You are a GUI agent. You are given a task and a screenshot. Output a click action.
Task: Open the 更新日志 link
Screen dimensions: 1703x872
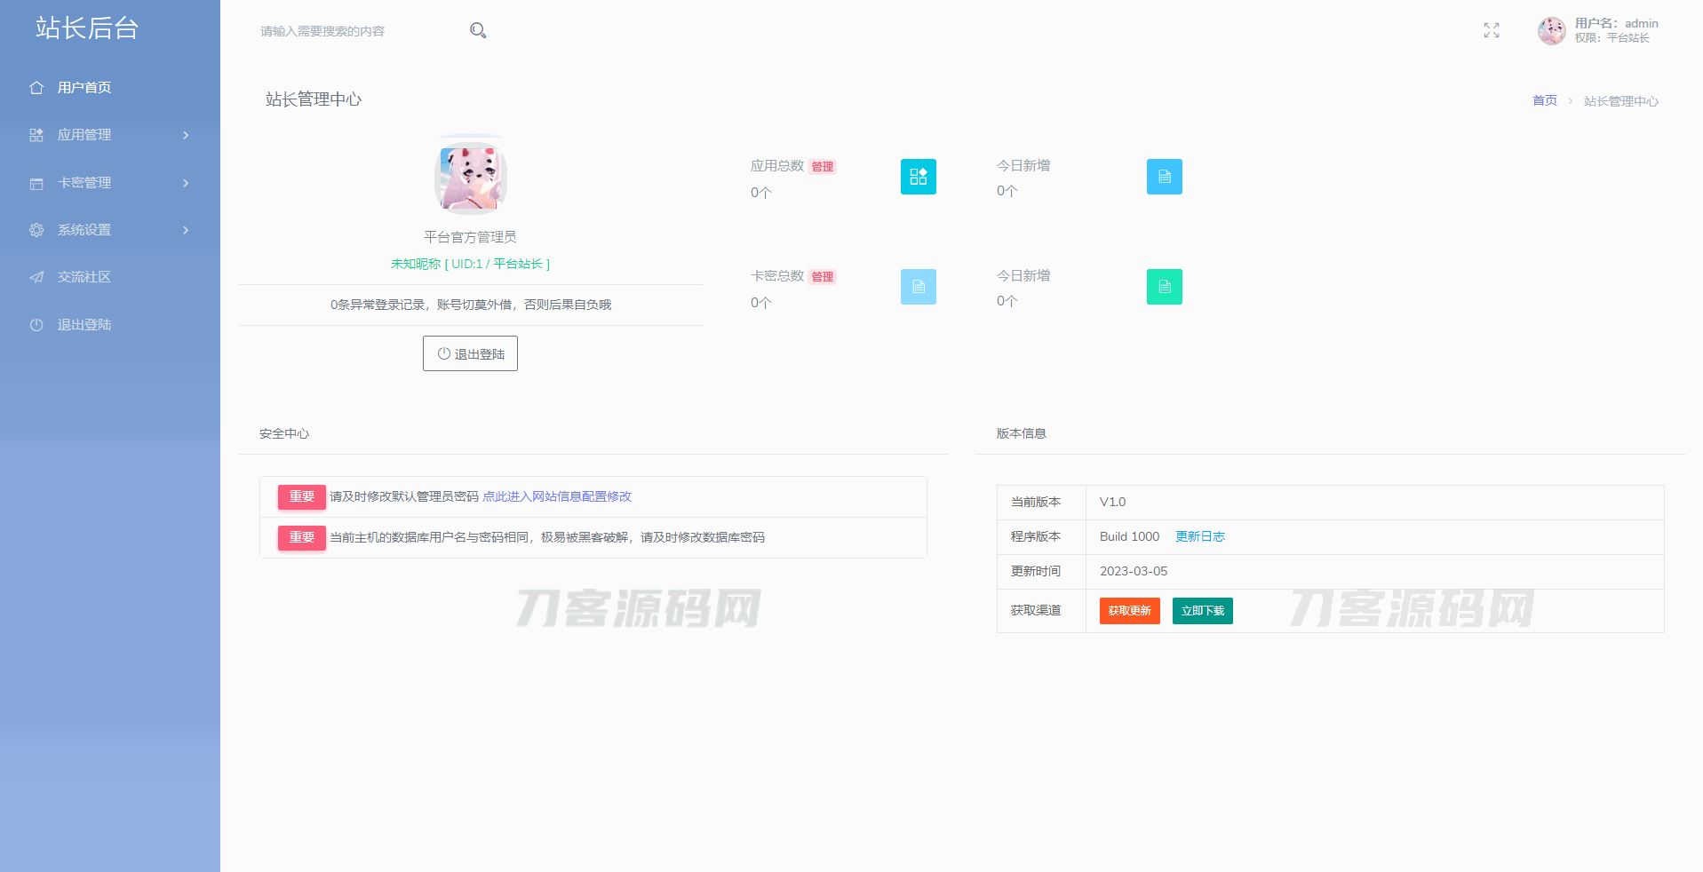(1199, 536)
